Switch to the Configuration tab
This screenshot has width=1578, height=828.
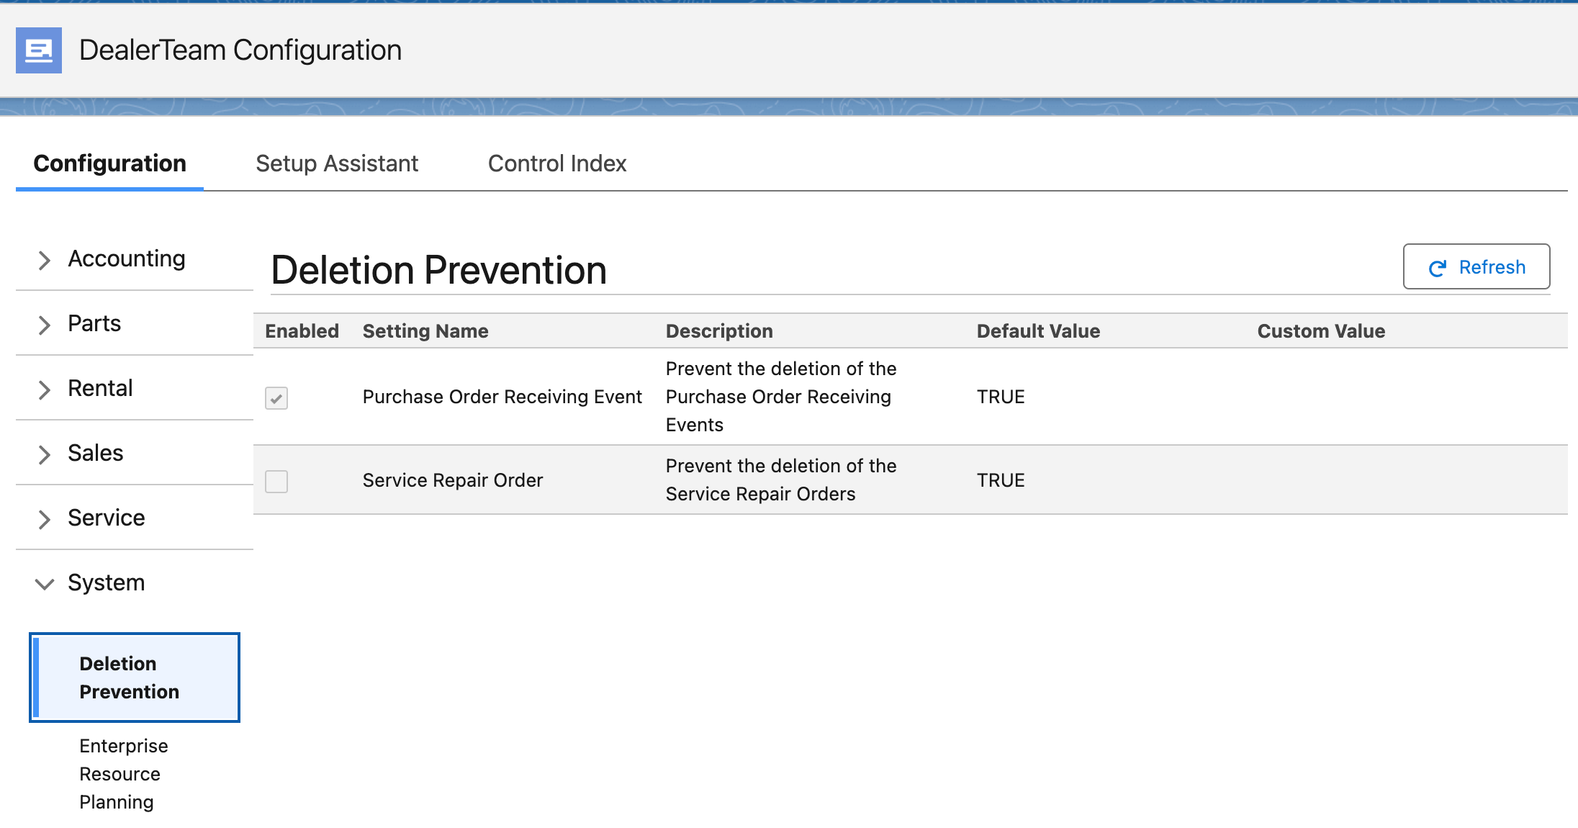109,163
